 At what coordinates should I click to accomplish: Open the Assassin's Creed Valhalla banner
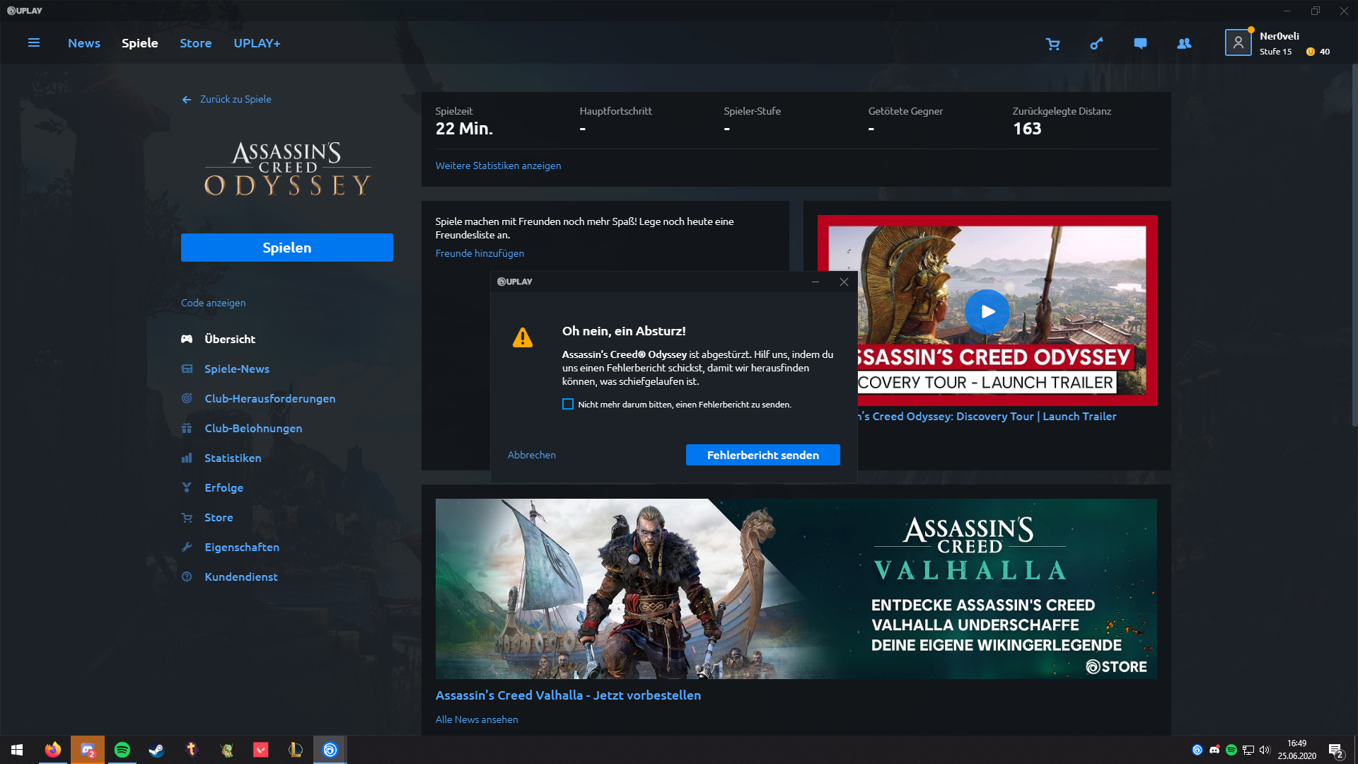[x=796, y=589]
